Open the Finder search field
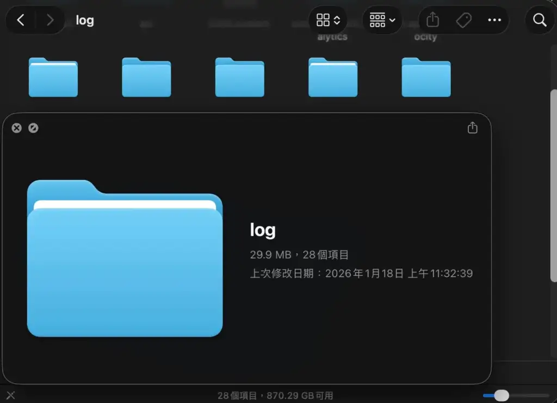The image size is (557, 403). tap(539, 21)
